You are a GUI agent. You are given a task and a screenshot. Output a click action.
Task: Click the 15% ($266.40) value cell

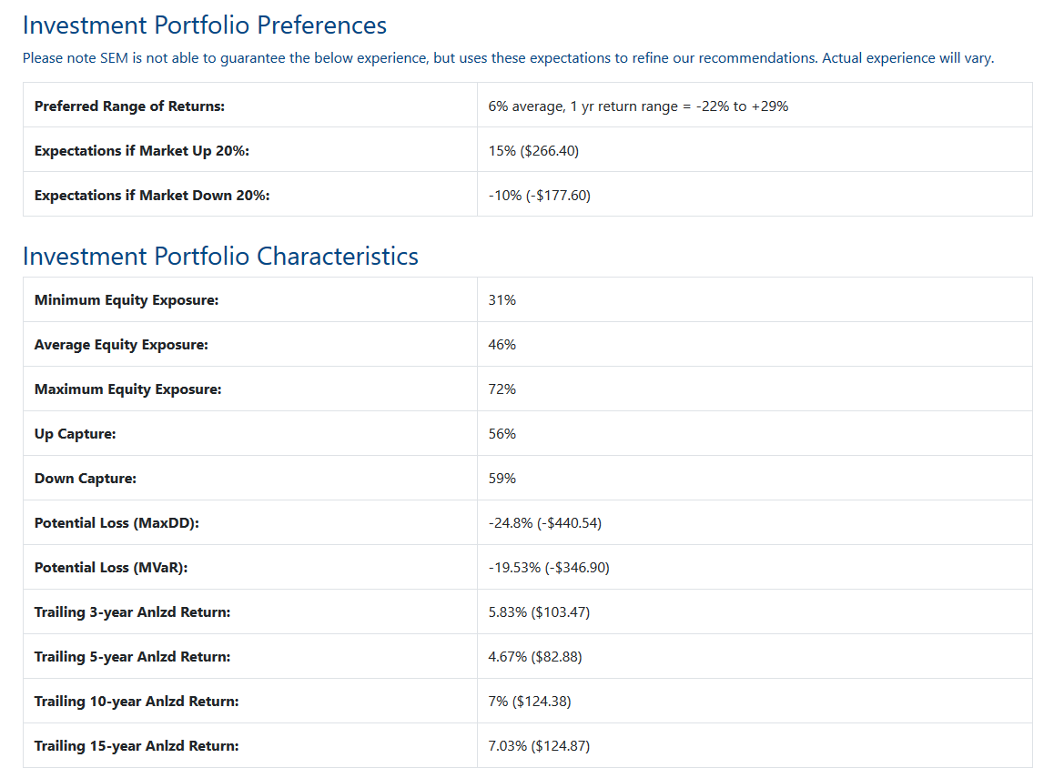tap(533, 150)
